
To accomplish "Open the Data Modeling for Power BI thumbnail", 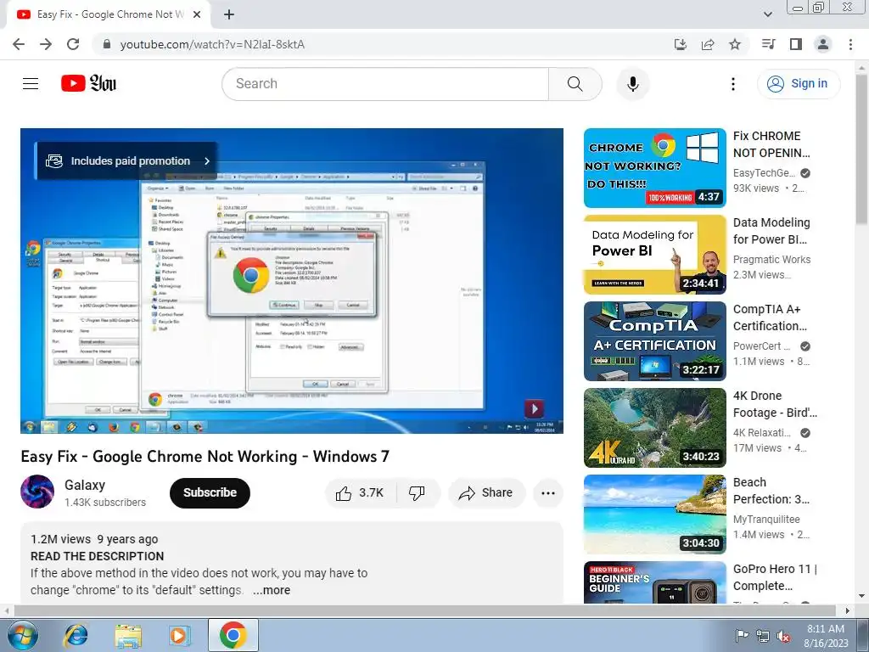I will tap(654, 255).
